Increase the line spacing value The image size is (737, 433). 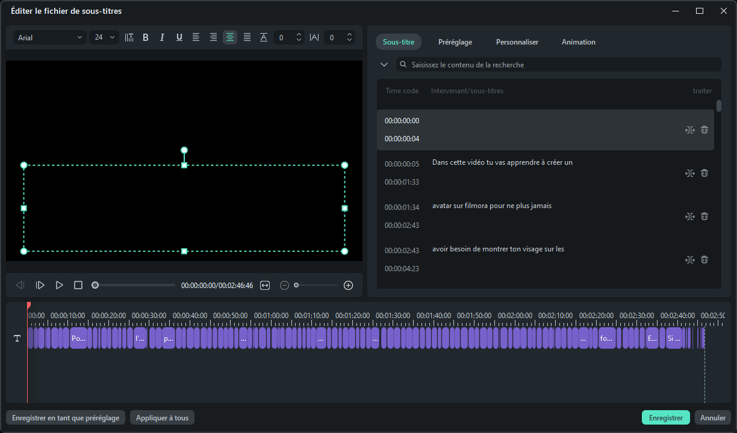click(299, 34)
